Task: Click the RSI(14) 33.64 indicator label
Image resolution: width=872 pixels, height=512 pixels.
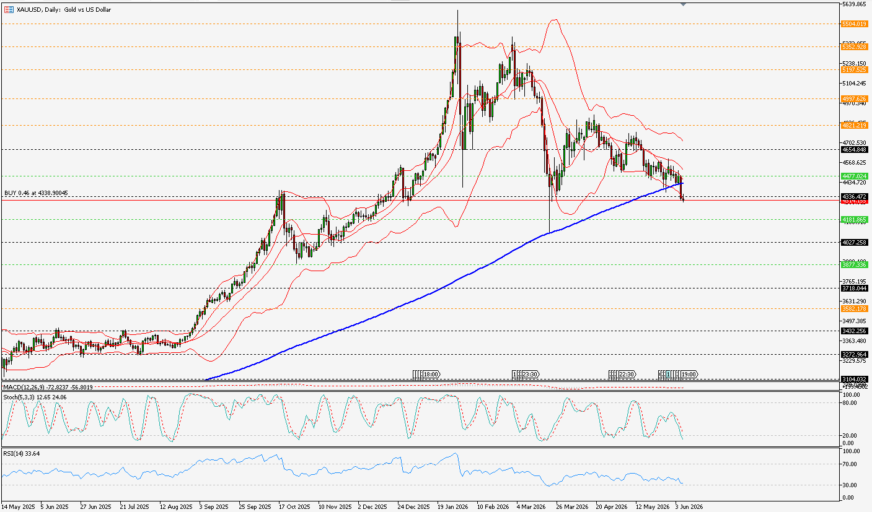Action: pos(22,453)
